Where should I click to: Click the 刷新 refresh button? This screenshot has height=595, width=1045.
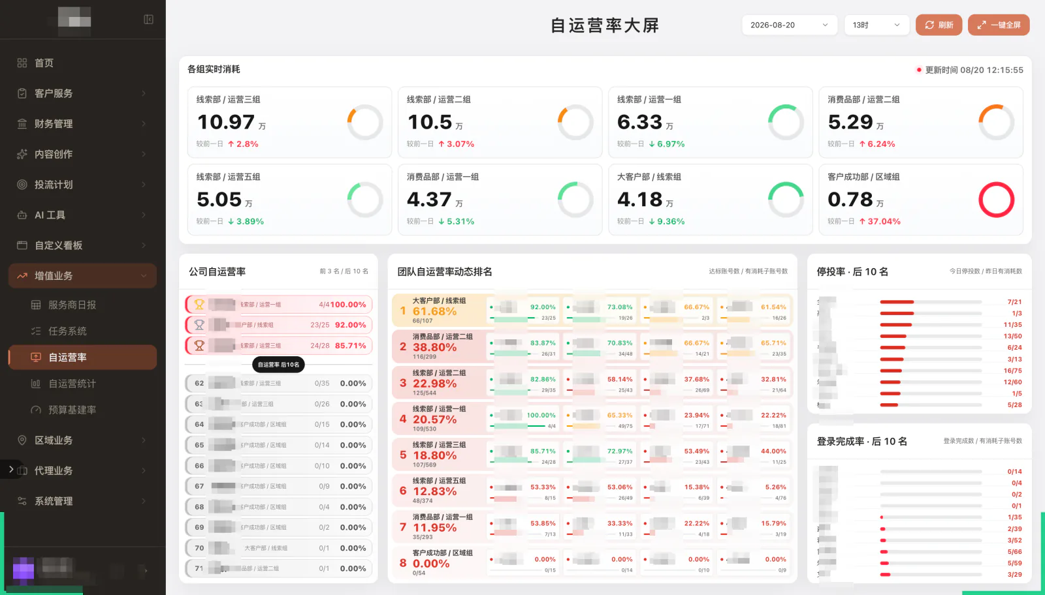939,25
